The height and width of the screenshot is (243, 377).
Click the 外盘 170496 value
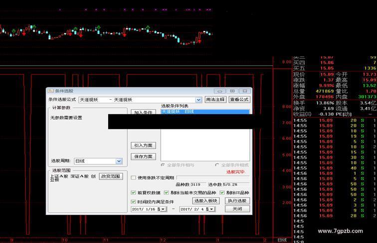point(325,97)
